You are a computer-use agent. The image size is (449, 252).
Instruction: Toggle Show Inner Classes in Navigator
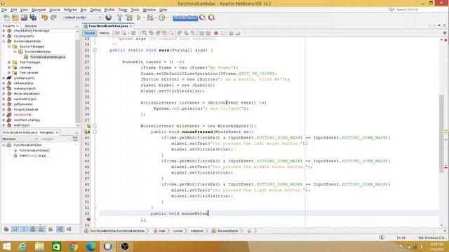[x=42, y=229]
